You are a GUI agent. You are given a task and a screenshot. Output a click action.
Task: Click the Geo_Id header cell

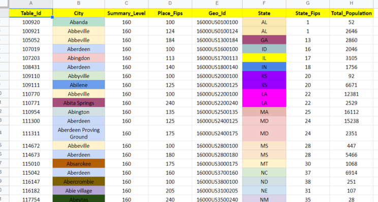(x=217, y=13)
